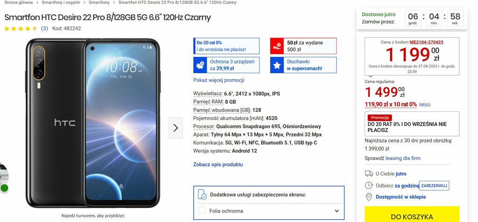Click the delivery truck icon
Screen dimensions: 478x222
(x=369, y=173)
